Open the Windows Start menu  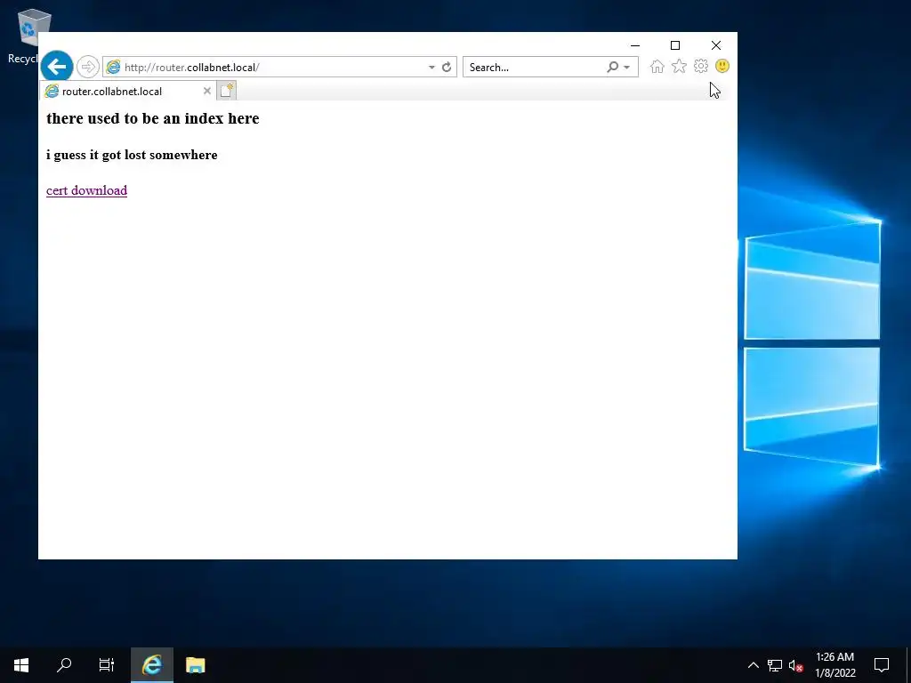click(21, 665)
